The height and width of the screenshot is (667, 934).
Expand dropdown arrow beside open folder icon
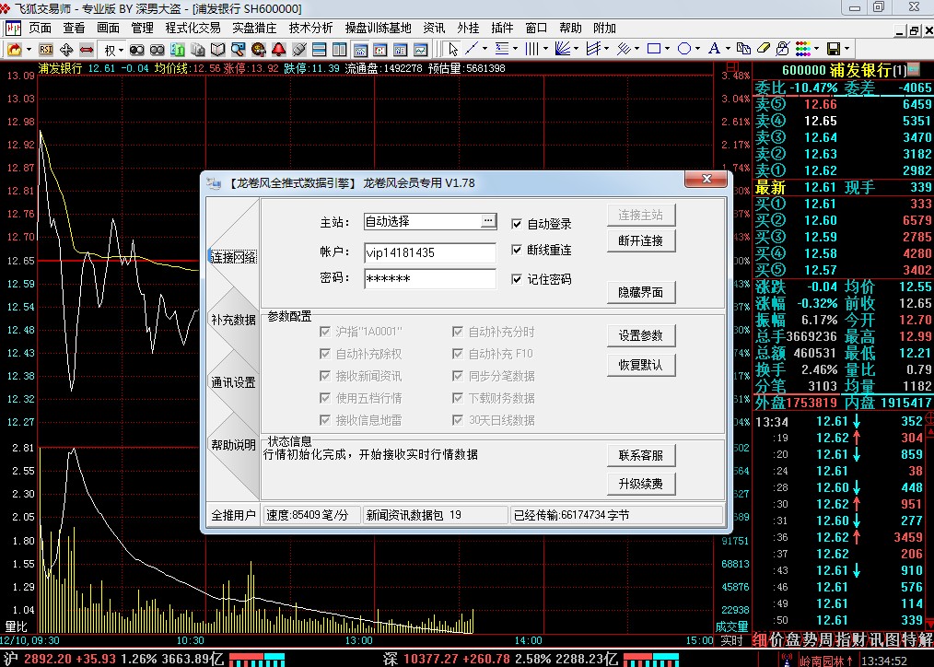click(29, 50)
